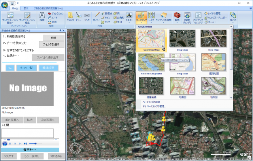The image size is (253, 161).
Task: Click the audio seek bar
Action: tap(30, 140)
